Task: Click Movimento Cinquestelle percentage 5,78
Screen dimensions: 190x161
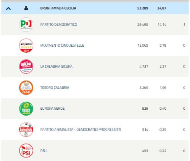Action: pos(162,45)
